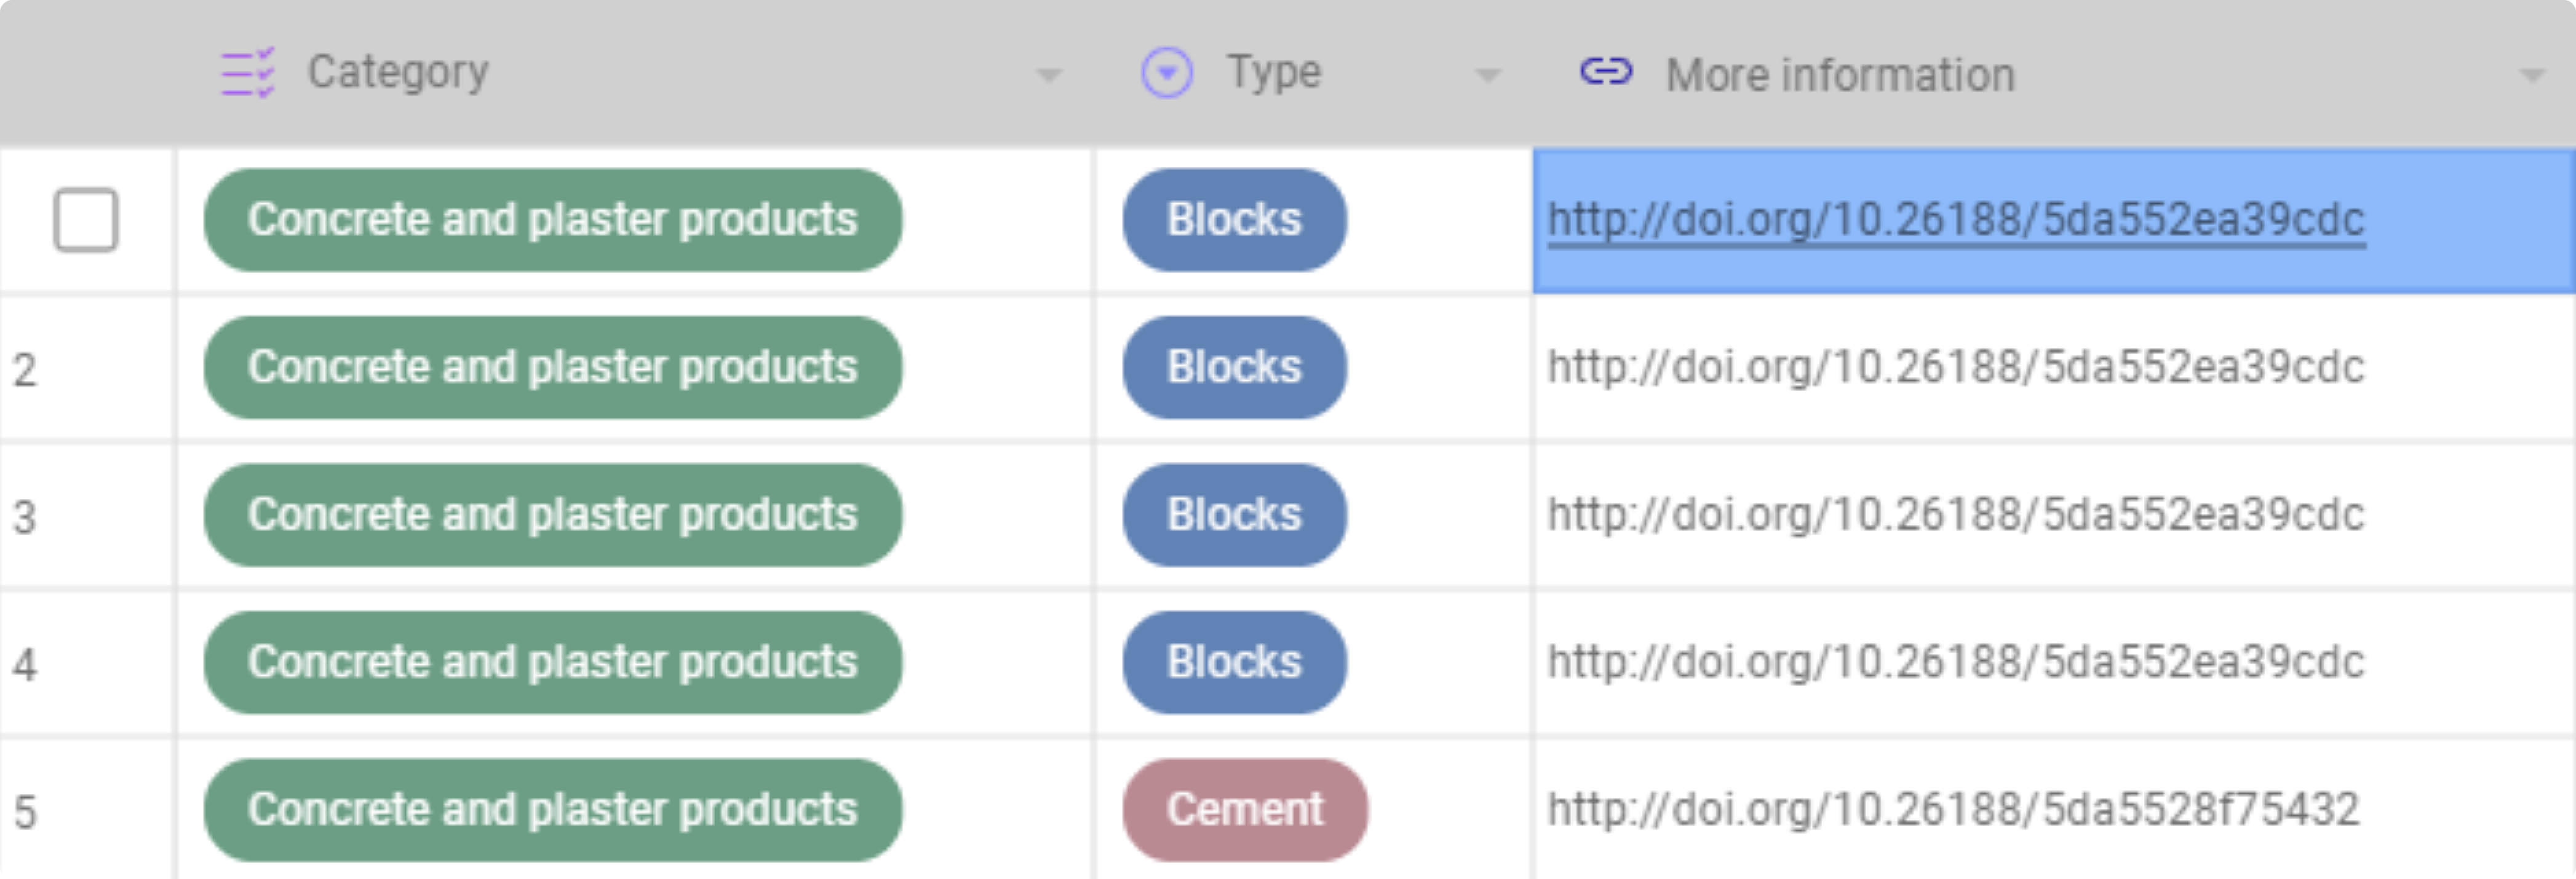Screen dimensions: 2576x879
Task: Open the DOI link ending in 5da5528f75432
Action: coord(1955,809)
